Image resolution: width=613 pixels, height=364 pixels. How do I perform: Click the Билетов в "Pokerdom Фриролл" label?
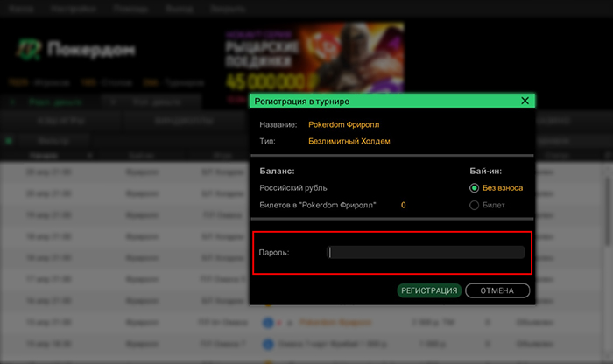pos(317,205)
